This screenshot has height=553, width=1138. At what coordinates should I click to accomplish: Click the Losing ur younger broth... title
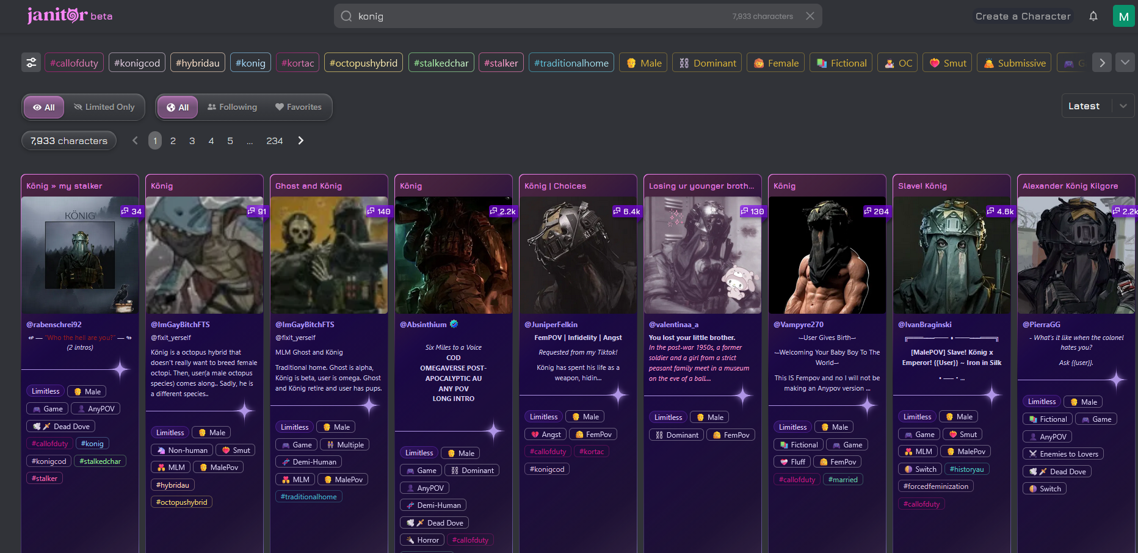point(701,186)
